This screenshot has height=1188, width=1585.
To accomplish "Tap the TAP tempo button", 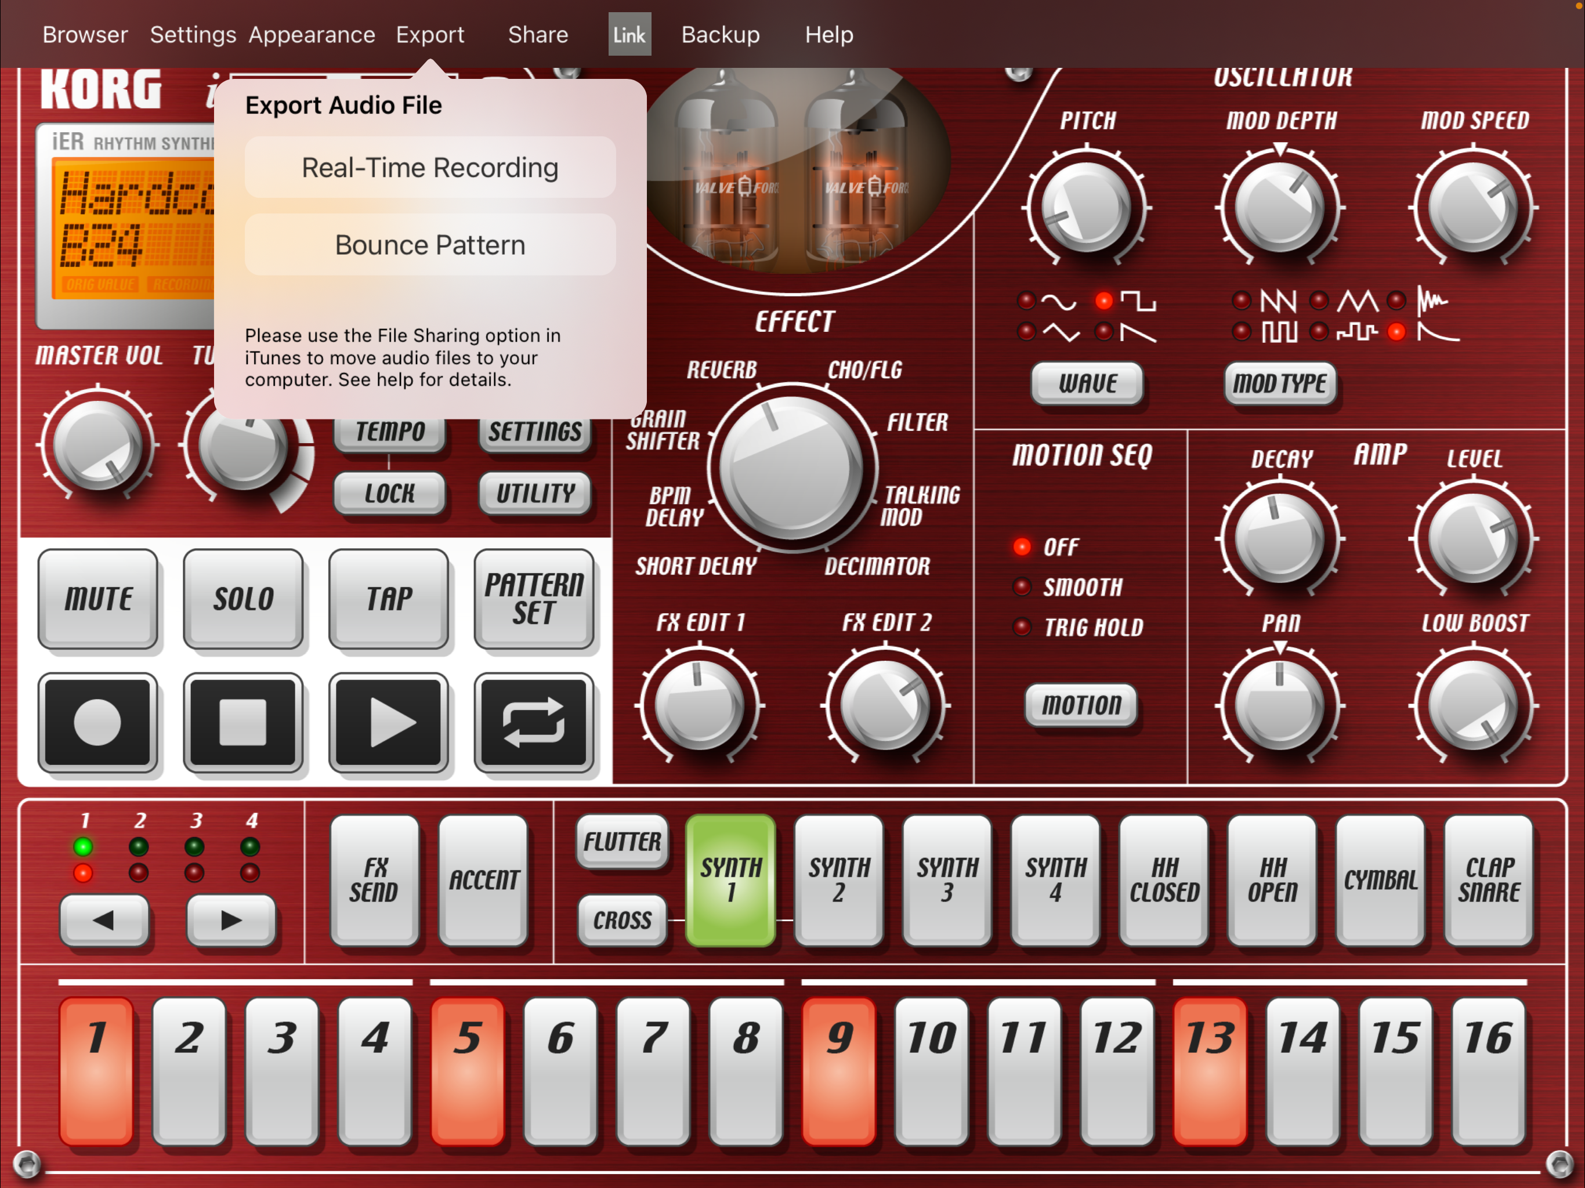I will pos(388,599).
